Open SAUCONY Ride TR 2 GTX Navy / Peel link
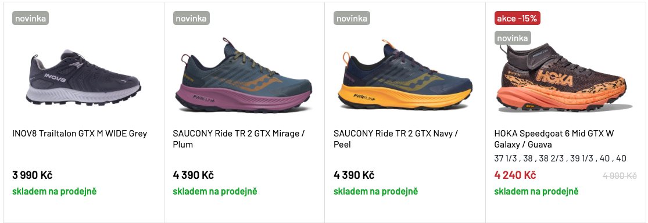This screenshot has height=223, width=648. point(396,139)
